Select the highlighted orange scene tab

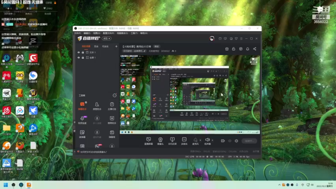(86, 46)
